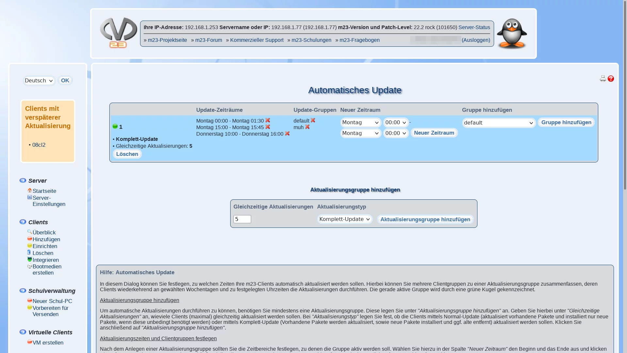Open the VM erstellen link
This screenshot has height=353, width=627.
[x=48, y=343]
